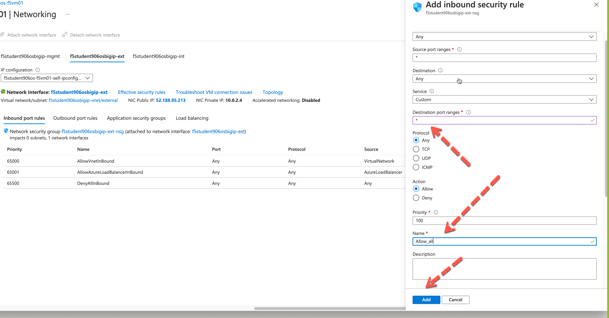Open the attached interface f5student906osbigip-ext link in parentheses
This screenshot has height=318, width=609.
(218, 131)
